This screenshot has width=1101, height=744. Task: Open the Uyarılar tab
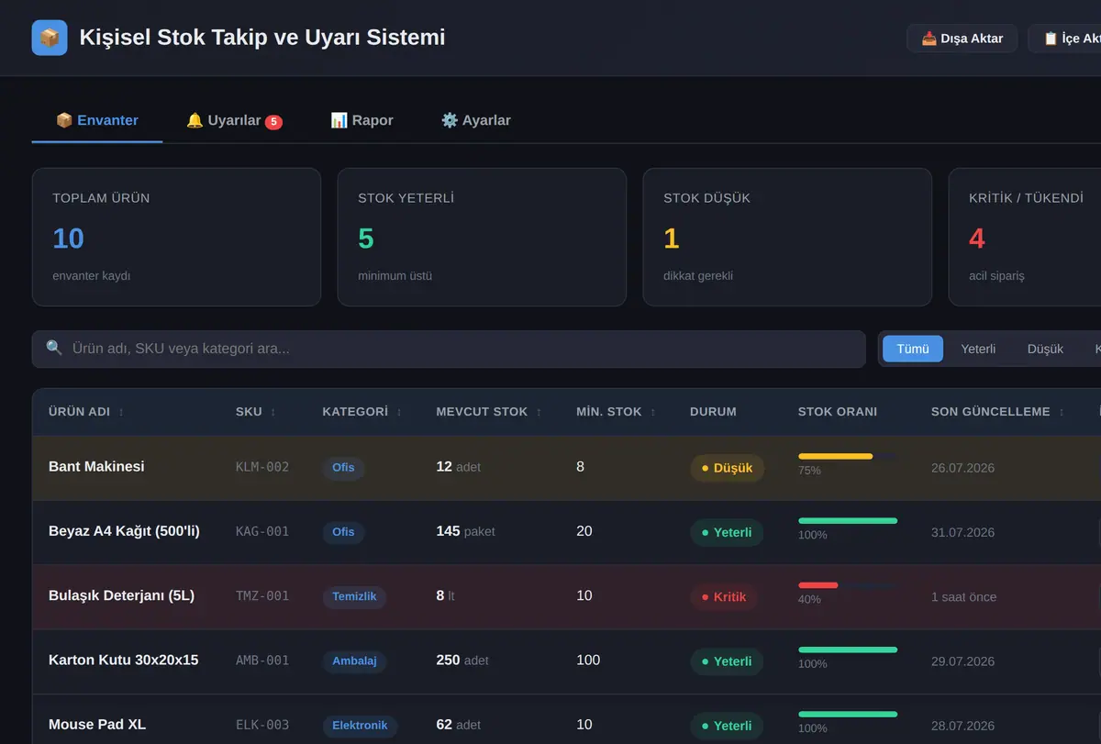(x=234, y=120)
